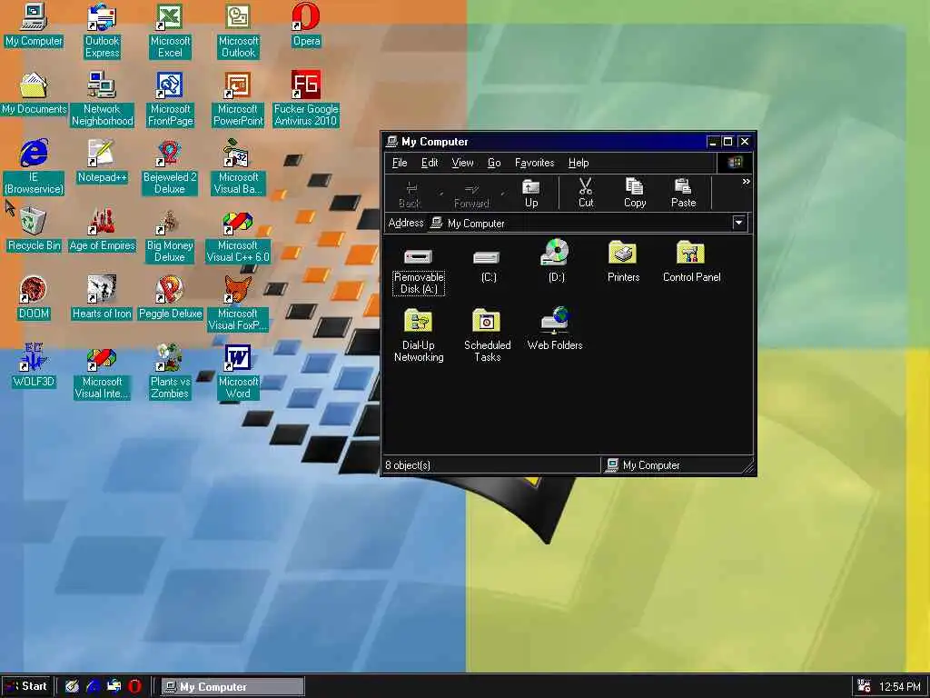Select the Web Folders icon
This screenshot has height=698, width=930.
pyautogui.click(x=555, y=329)
